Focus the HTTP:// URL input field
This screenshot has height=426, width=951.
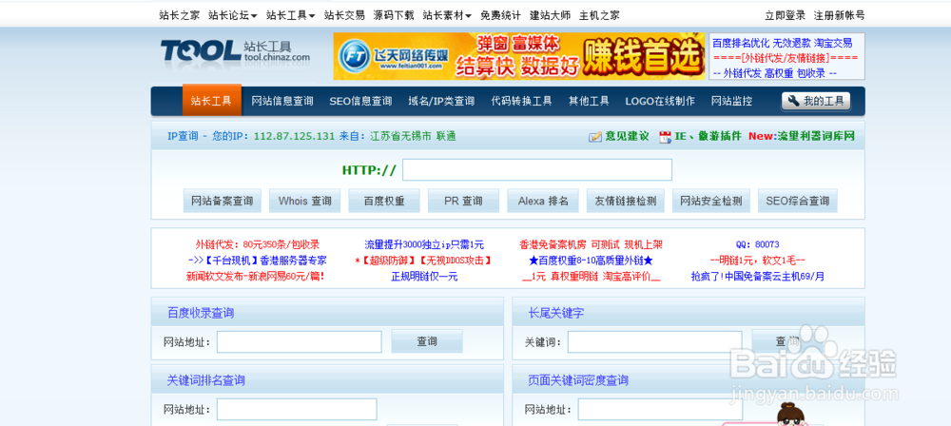pos(537,170)
